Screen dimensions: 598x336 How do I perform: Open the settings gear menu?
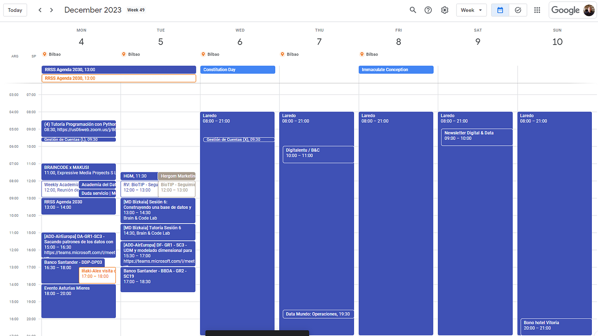(444, 10)
